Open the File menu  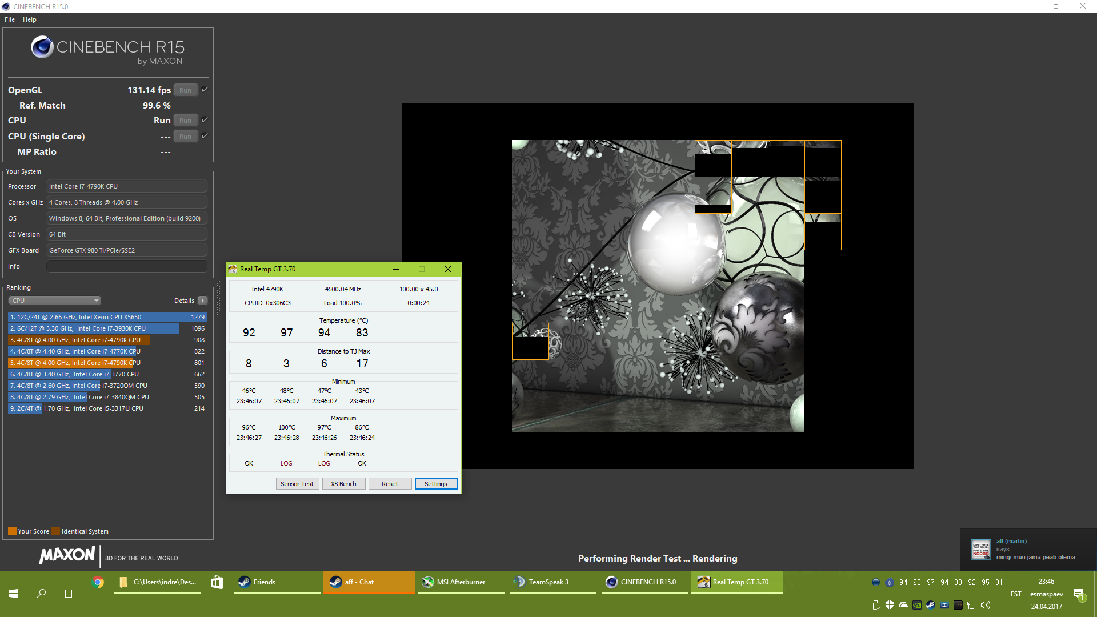pyautogui.click(x=10, y=19)
